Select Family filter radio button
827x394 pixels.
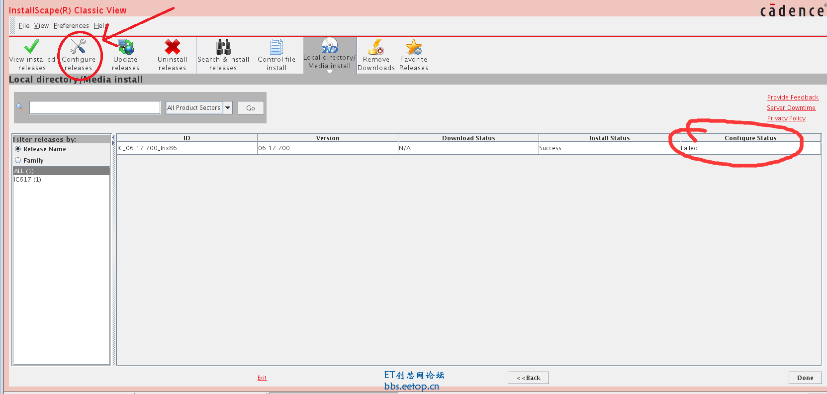(18, 160)
